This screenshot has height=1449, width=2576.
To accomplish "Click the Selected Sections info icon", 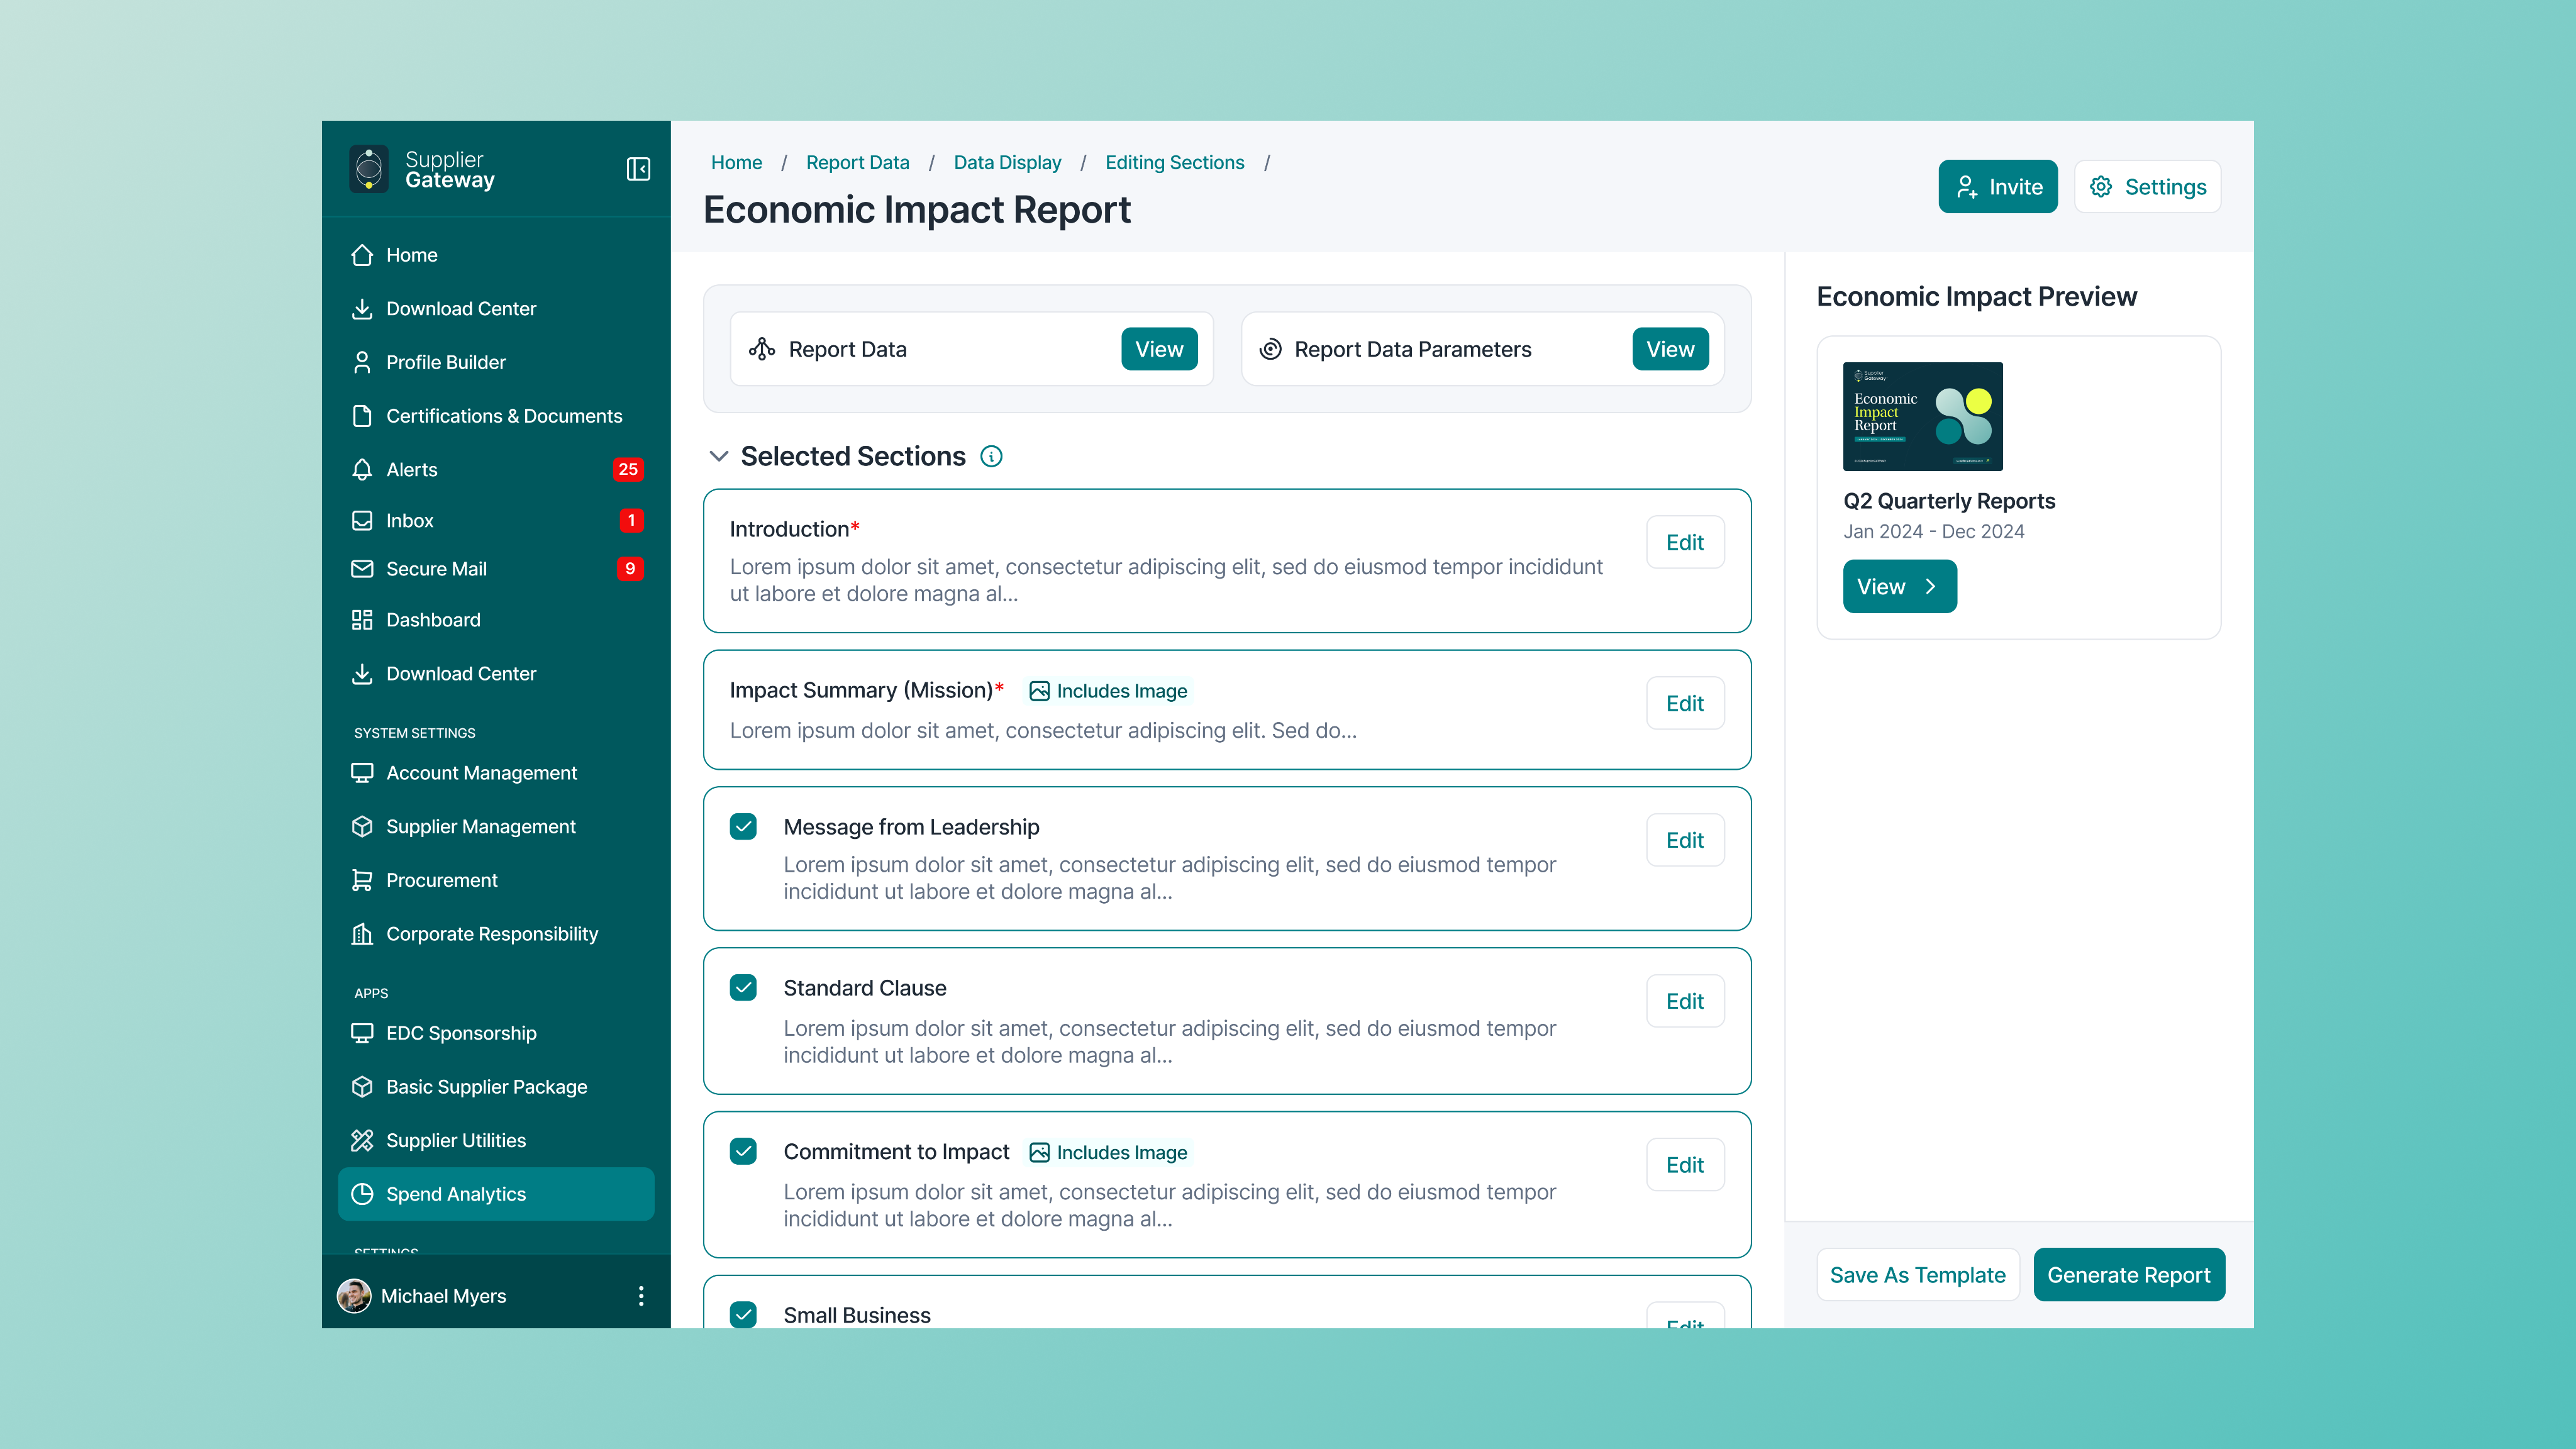I will pos(991,456).
